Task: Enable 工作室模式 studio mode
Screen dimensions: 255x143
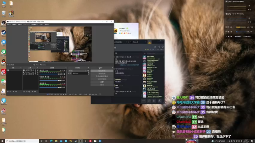Action: coord(102,79)
